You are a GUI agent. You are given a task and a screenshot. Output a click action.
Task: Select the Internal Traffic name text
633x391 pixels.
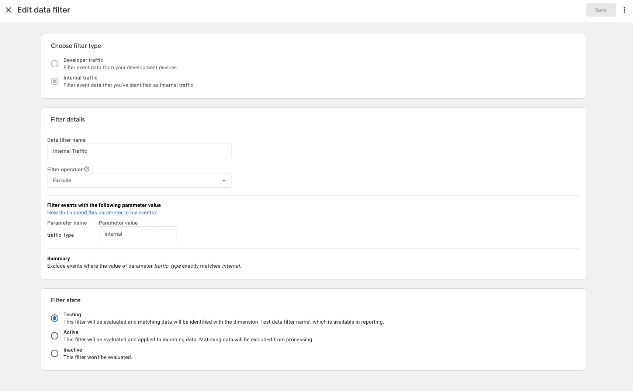point(70,151)
